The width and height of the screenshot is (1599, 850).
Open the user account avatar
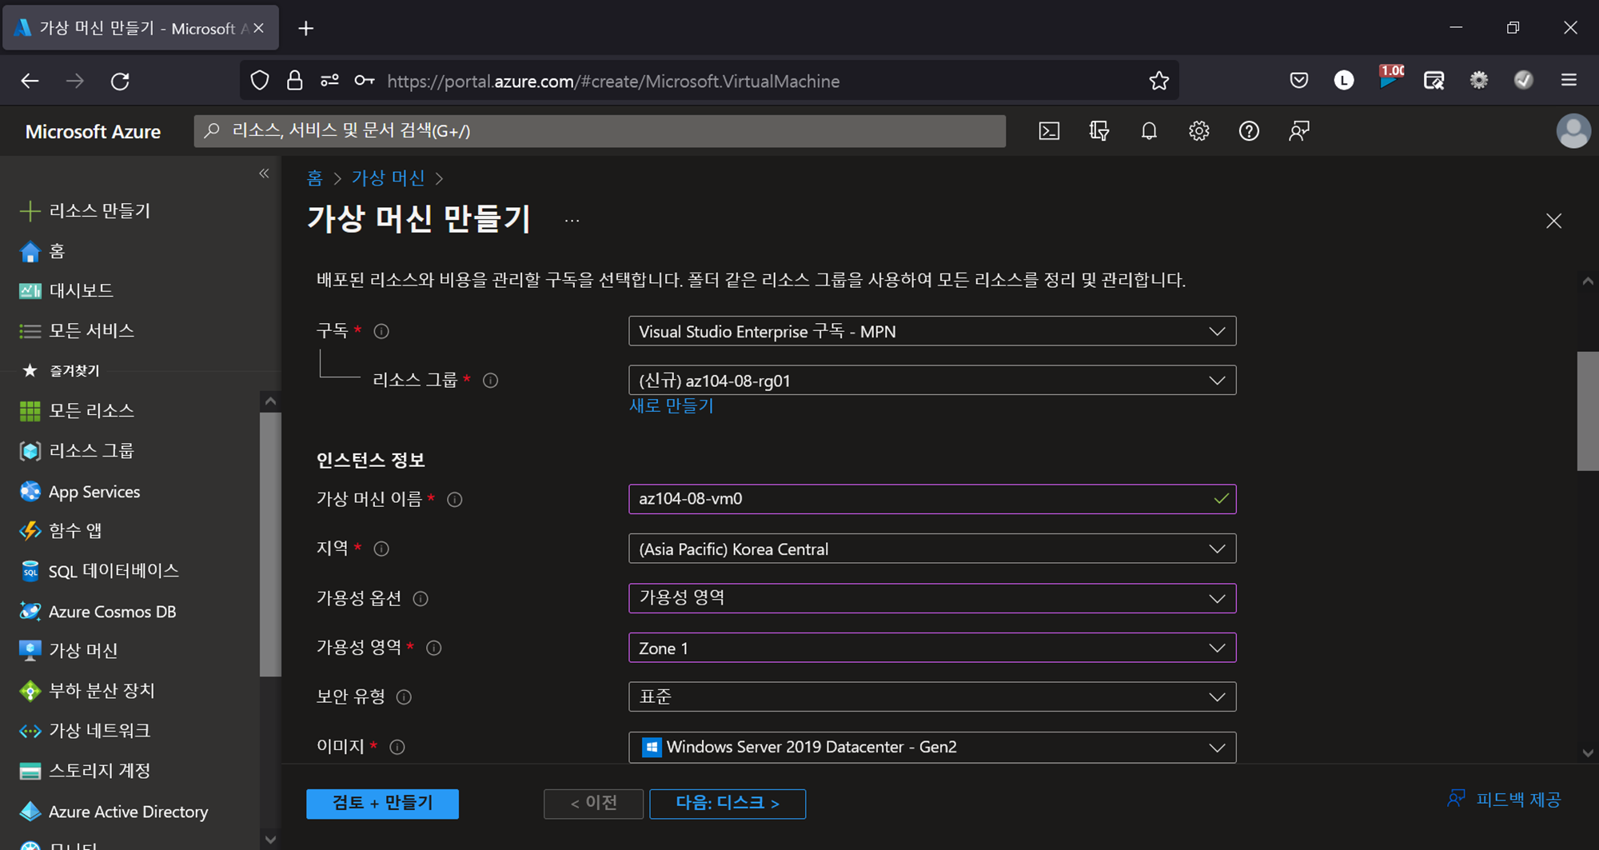[1573, 131]
